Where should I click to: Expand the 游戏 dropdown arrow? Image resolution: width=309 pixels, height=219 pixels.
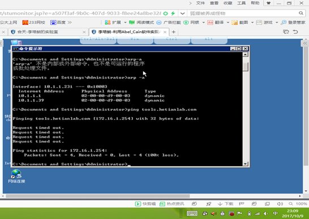click(x=277, y=23)
